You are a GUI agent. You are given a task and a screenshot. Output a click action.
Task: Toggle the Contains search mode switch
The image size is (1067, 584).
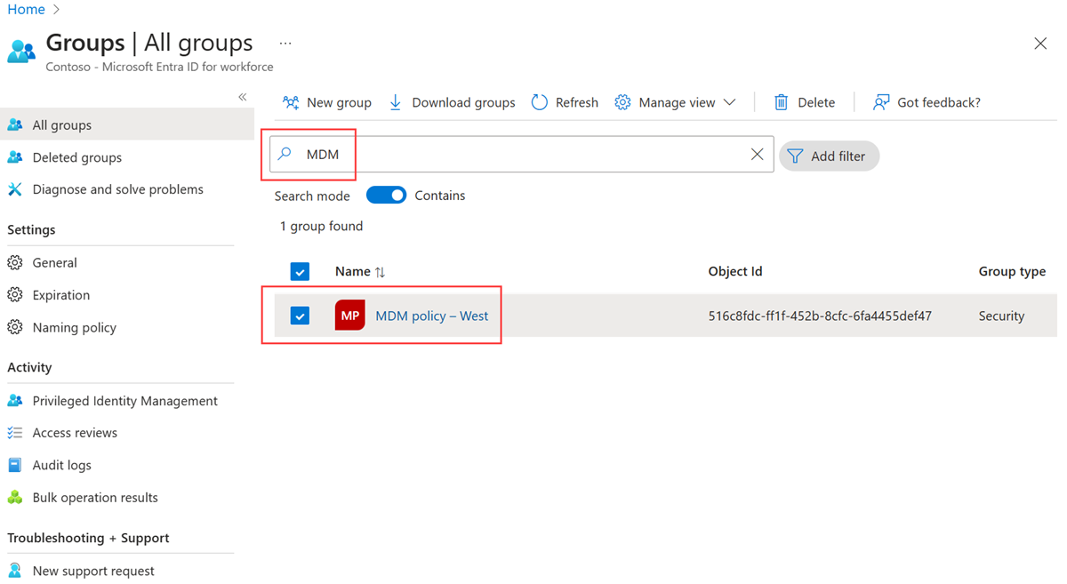pos(386,196)
